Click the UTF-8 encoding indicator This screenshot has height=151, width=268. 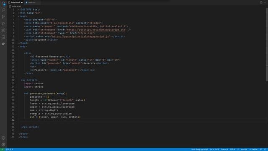[x=232, y=149]
